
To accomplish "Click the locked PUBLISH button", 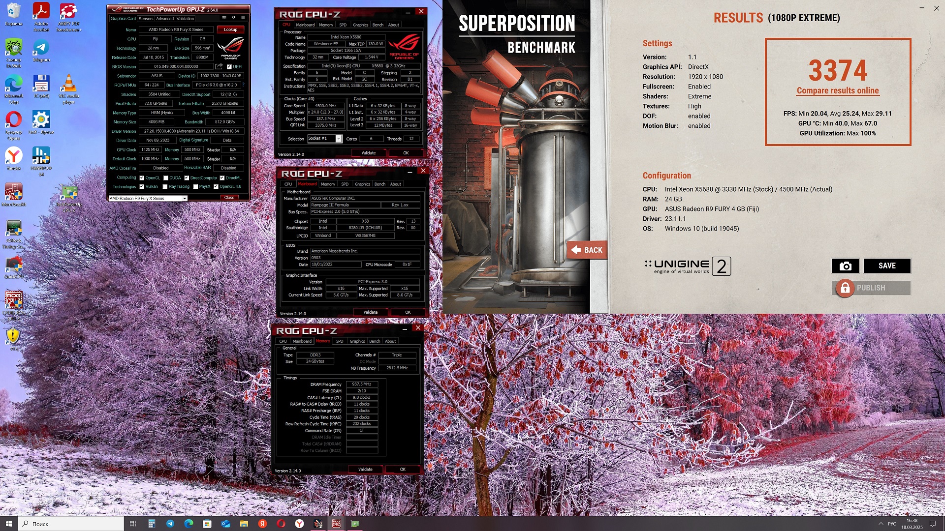I will coord(871,288).
